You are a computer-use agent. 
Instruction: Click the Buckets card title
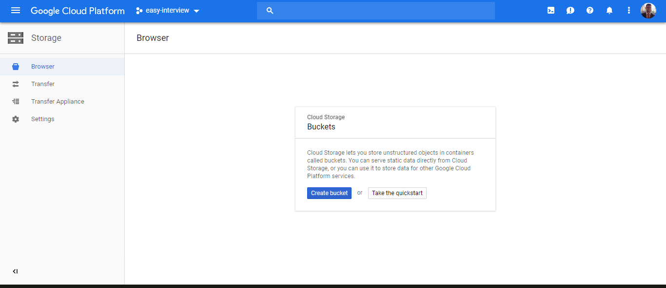[x=321, y=127]
